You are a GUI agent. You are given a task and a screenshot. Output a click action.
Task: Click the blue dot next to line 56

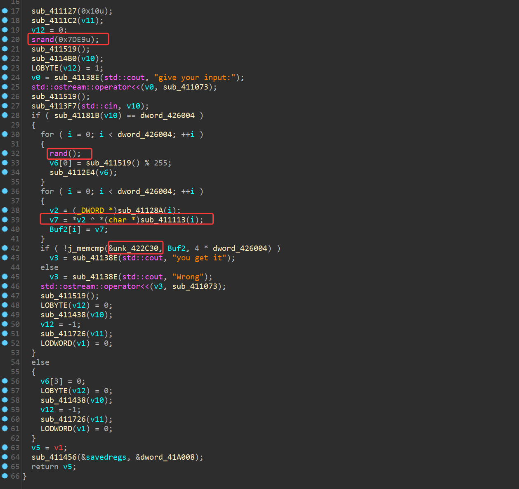(5, 381)
